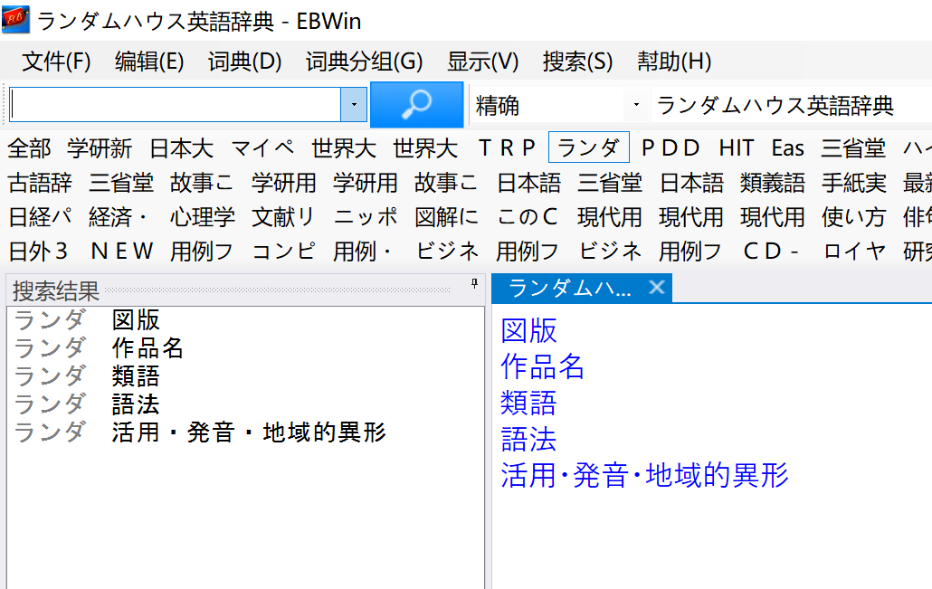Open the 文件(F) menu
Screen dimensions: 932x589
56,62
